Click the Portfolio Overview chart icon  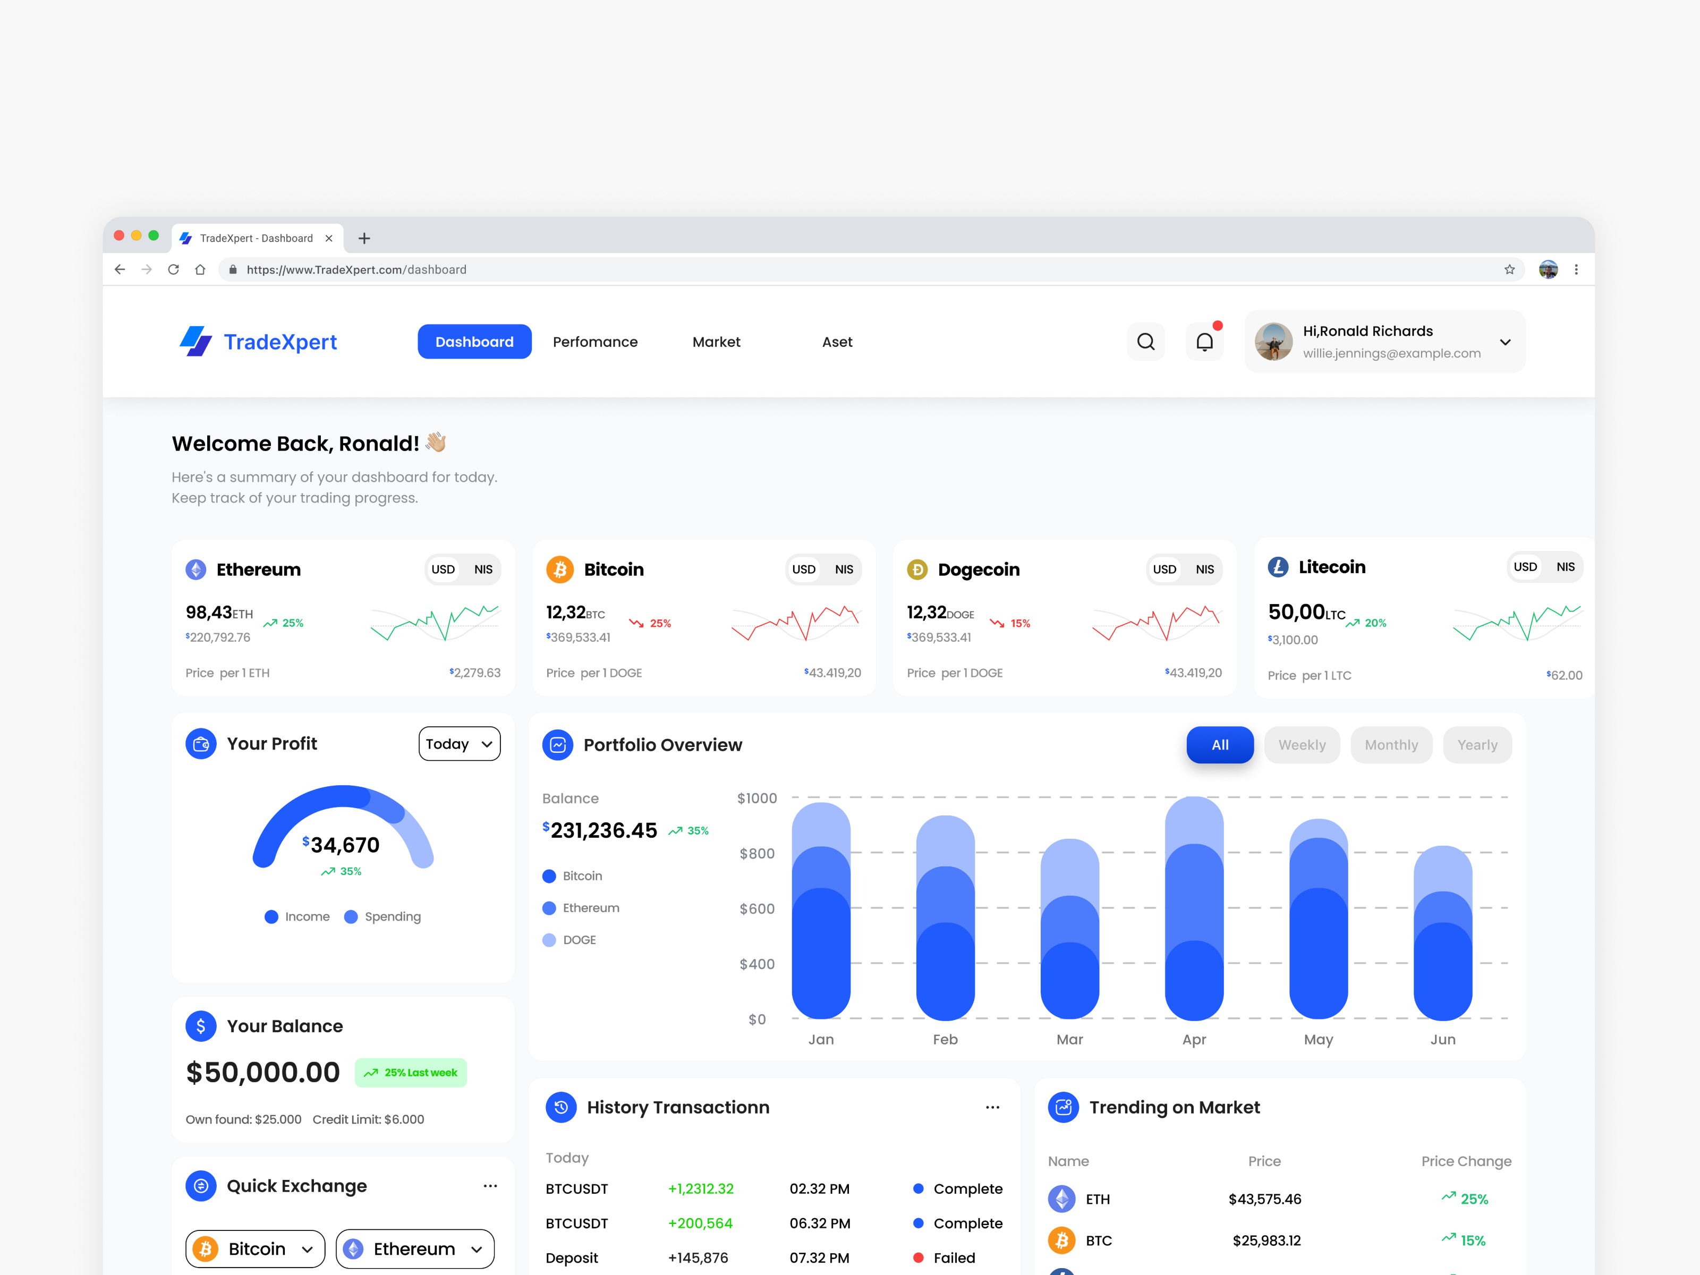[x=557, y=744]
